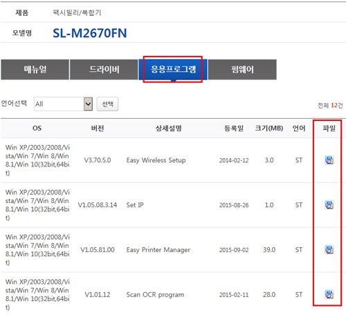Select the Set IP description
This screenshot has width=346, height=315.
click(135, 205)
